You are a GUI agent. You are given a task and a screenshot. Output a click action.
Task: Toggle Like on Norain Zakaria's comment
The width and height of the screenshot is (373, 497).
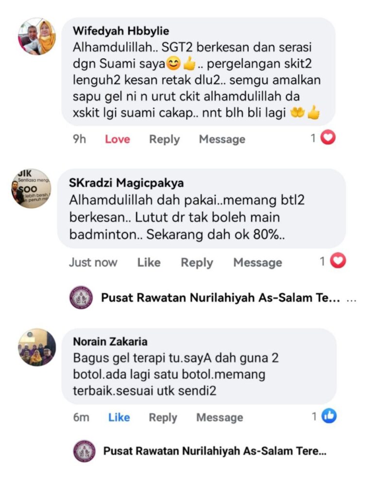tap(119, 417)
